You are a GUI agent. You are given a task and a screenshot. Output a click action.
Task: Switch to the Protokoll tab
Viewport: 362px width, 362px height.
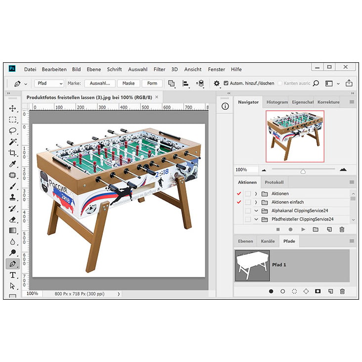coord(274,182)
